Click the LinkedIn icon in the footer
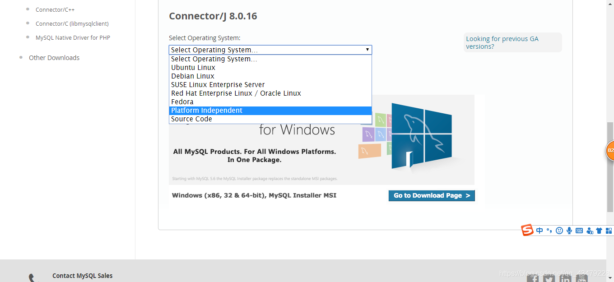 click(x=565, y=278)
